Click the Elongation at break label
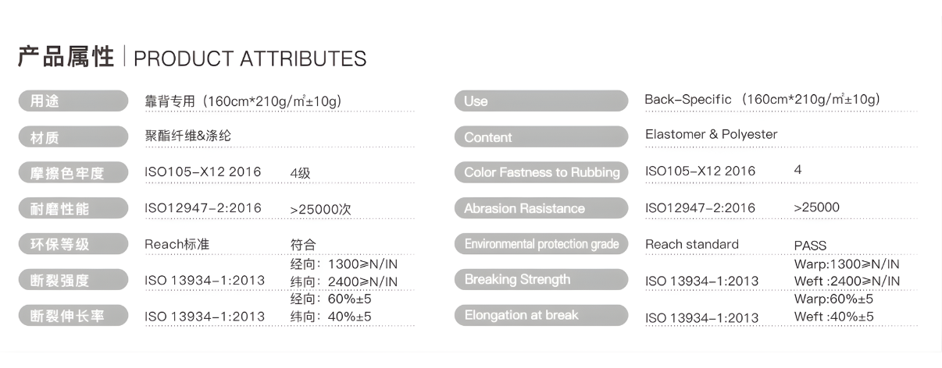The width and height of the screenshot is (942, 368). tap(541, 315)
